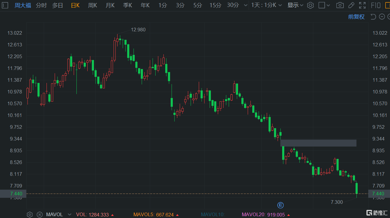Select the gray gap rectangle on chart
Image resolution: width=390 pixels, height=218 pixels.
pos(318,143)
